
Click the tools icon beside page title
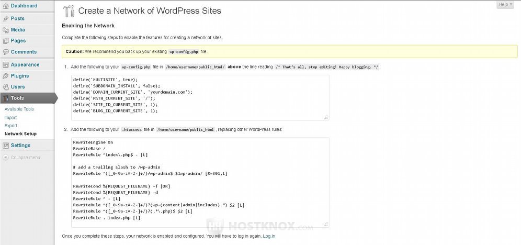[69, 11]
